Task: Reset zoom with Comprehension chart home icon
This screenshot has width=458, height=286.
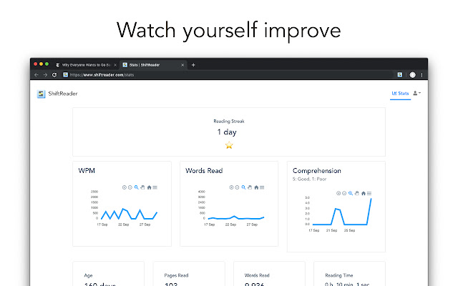Action: pos(364,193)
